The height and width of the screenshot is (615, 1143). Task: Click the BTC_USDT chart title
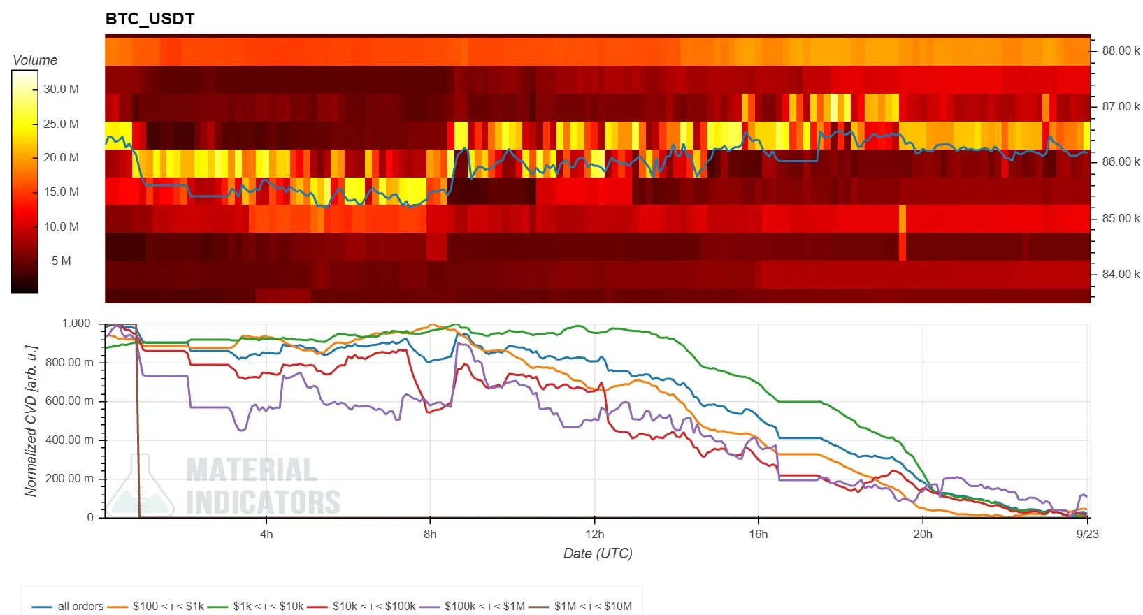(150, 19)
